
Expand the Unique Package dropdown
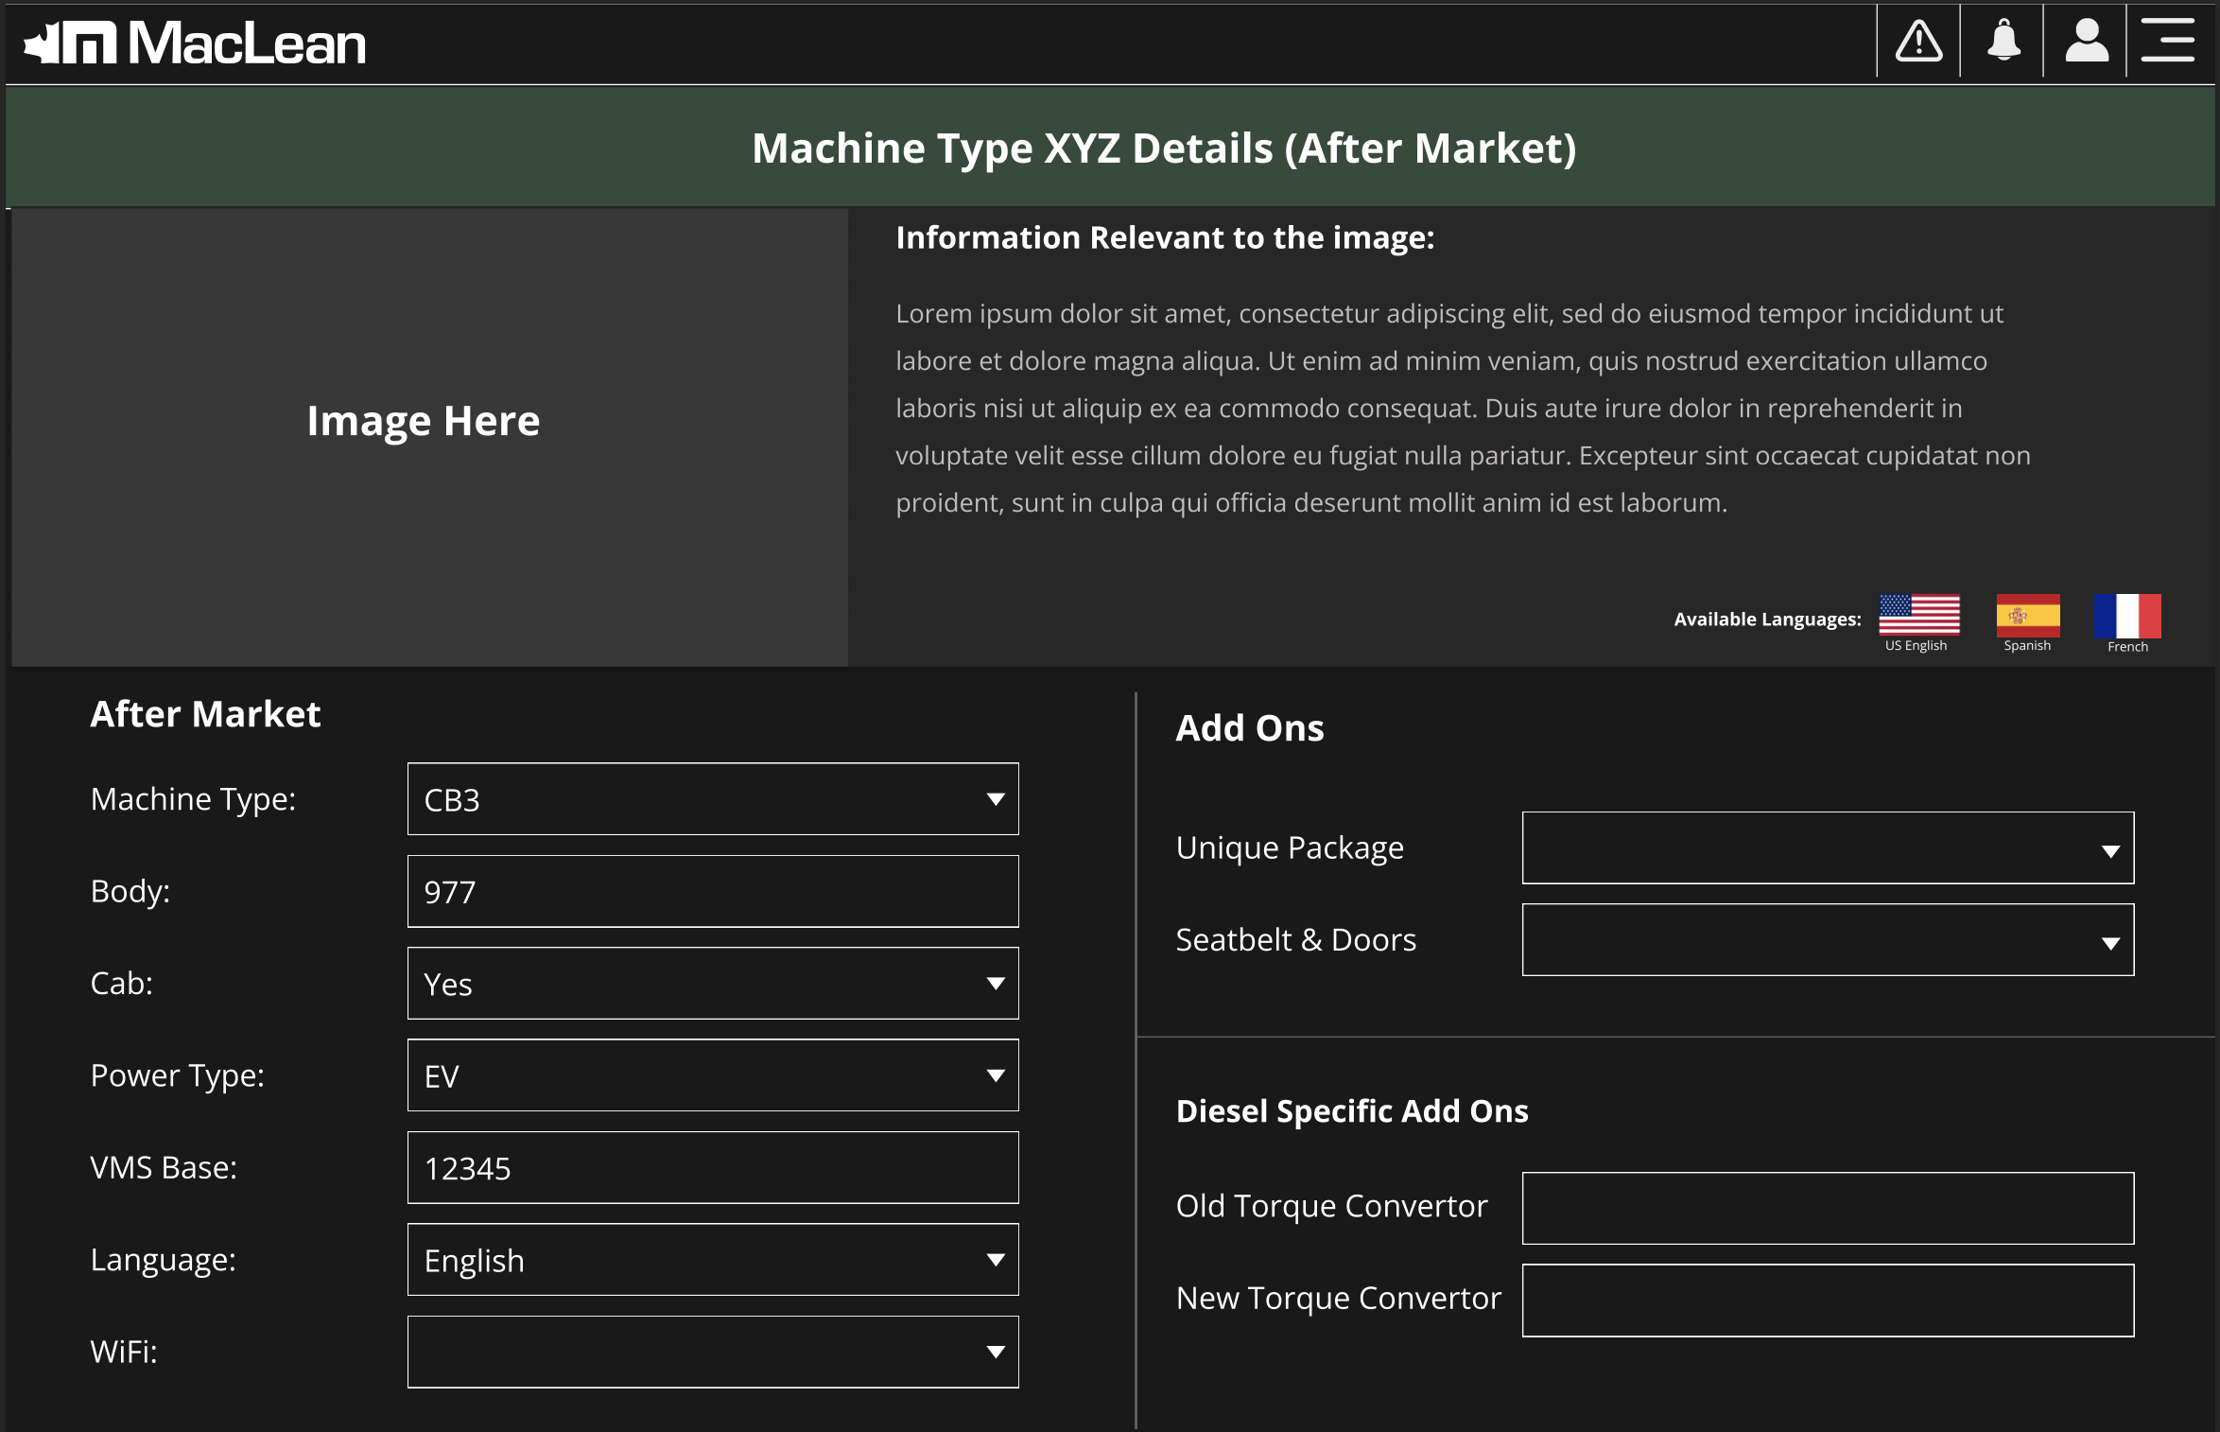point(1828,848)
